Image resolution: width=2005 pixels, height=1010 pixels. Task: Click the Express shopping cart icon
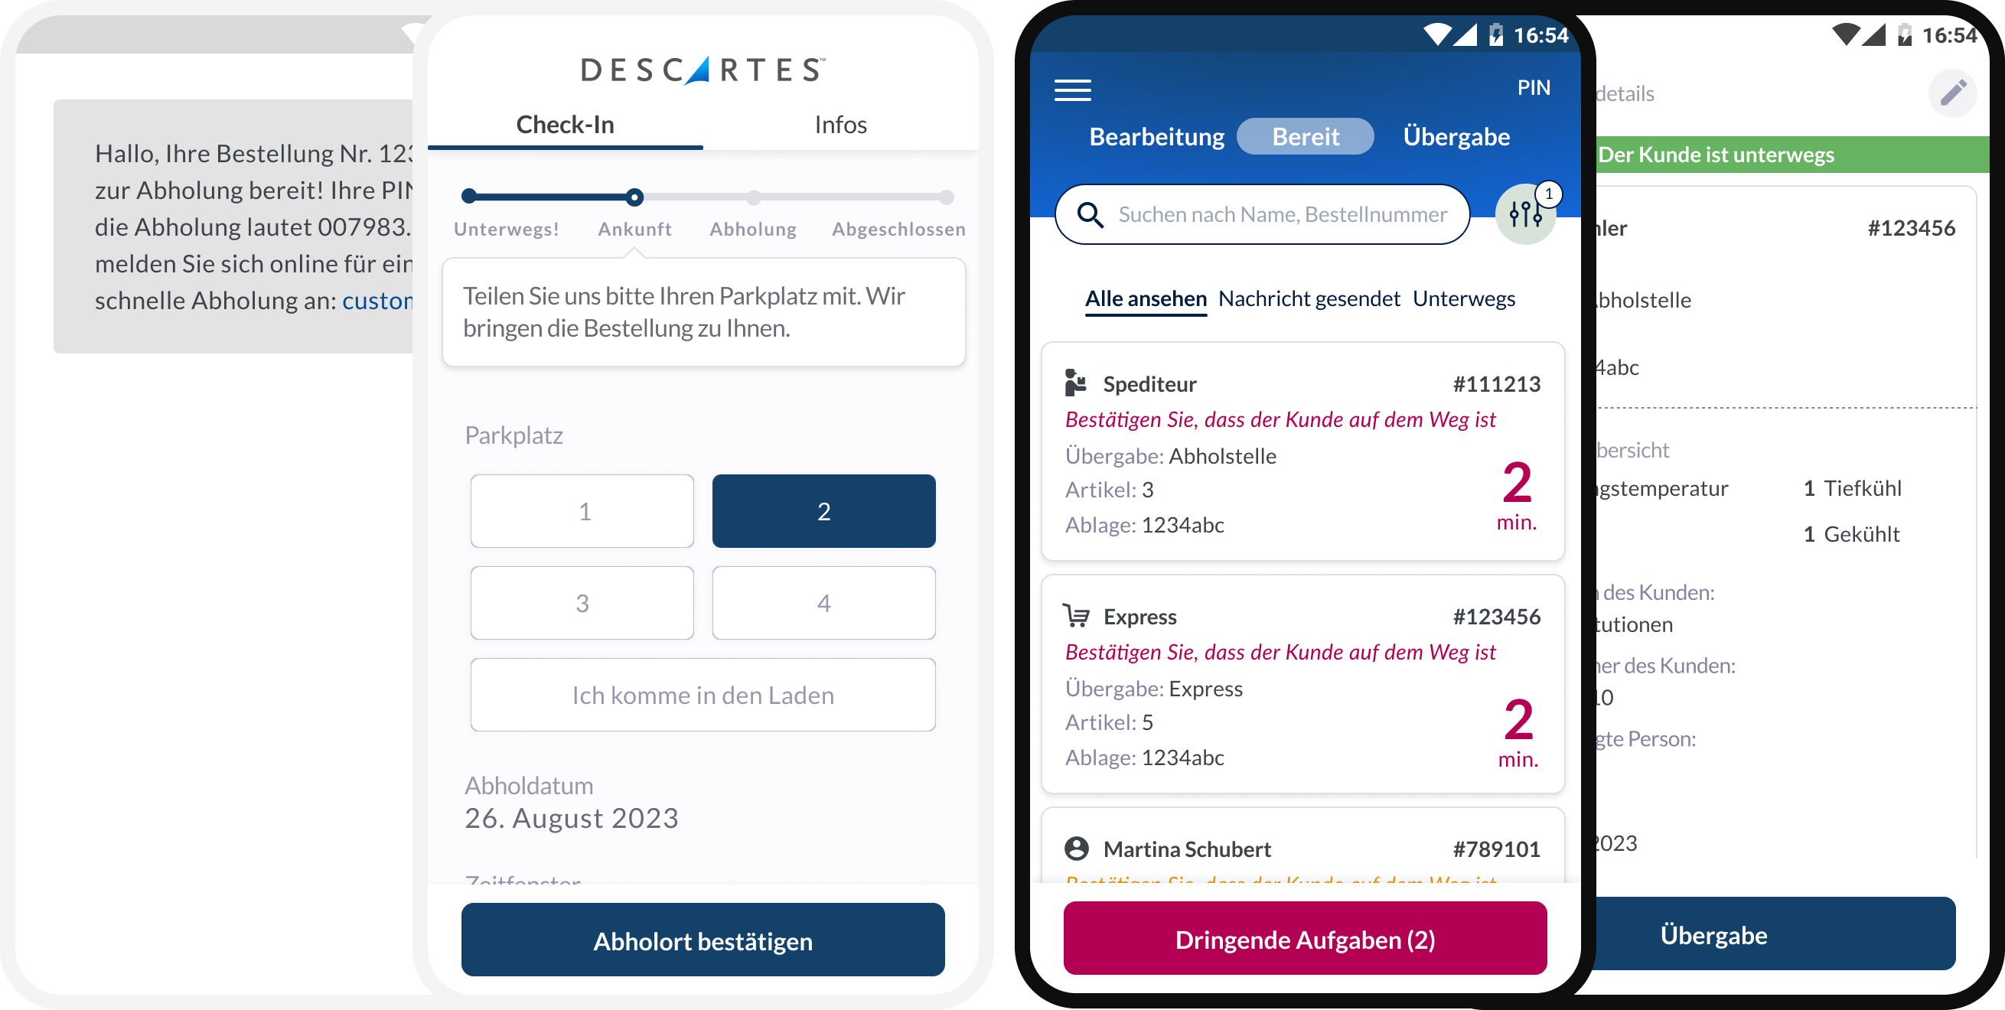1077,615
